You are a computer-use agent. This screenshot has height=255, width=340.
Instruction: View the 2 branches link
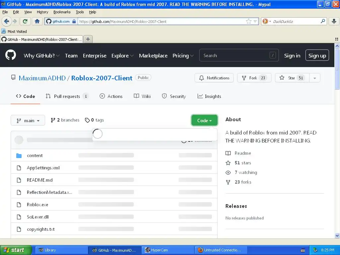click(x=65, y=120)
